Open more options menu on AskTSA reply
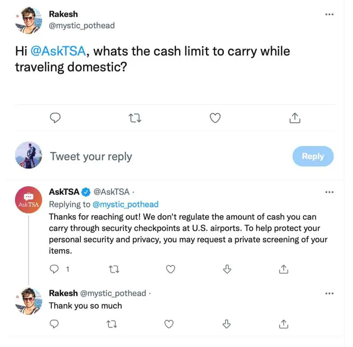 pos(329,192)
